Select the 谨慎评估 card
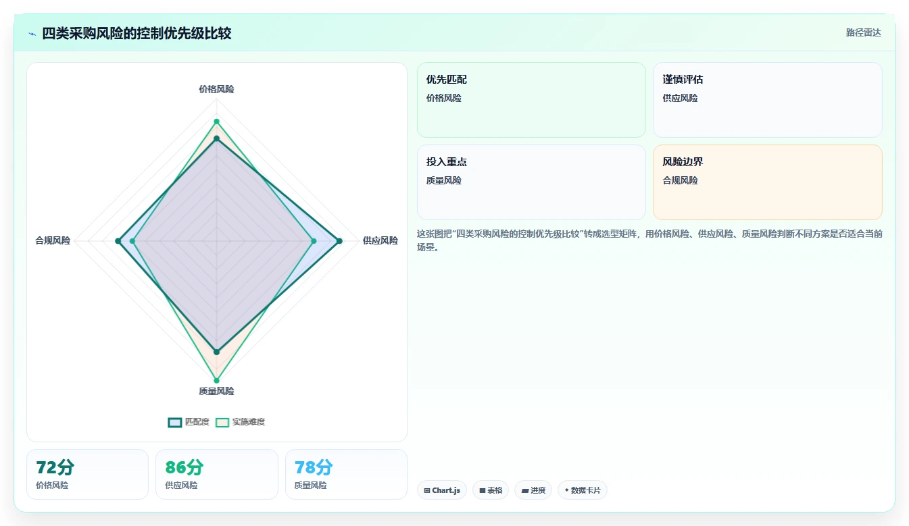This screenshot has width=909, height=526. (x=768, y=100)
